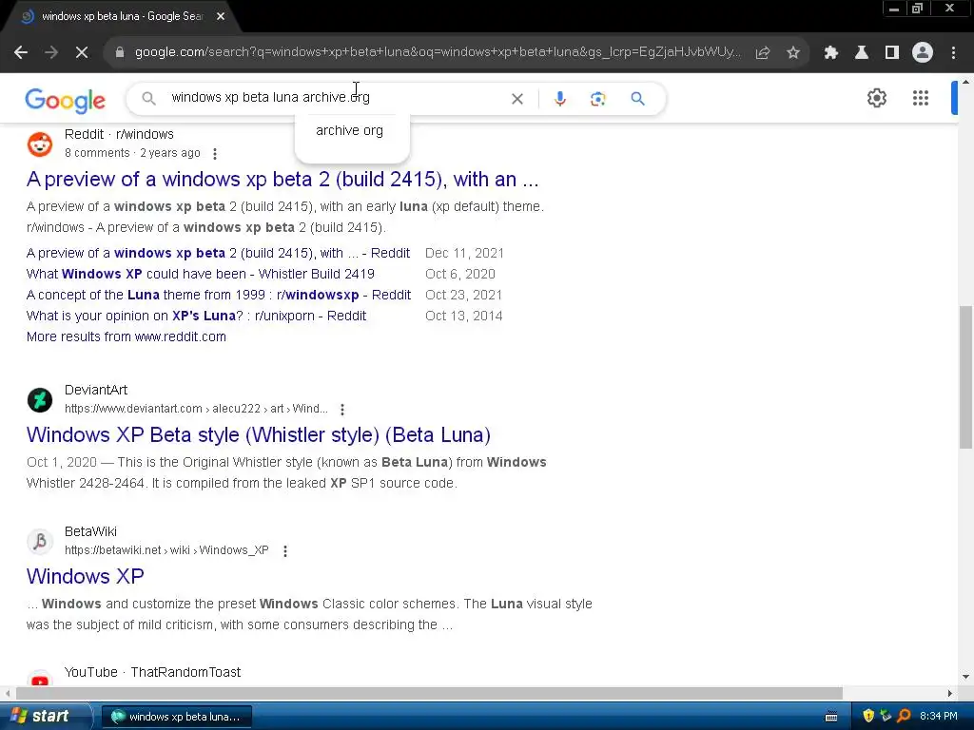Image resolution: width=974 pixels, height=730 pixels.
Task: Open 'Windows XP Beta style (Whistler style)' result
Action: [x=259, y=434]
